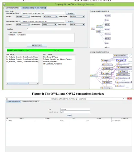Click Automobile node in OWL 2 graph
Image resolution: width=134 pixels, height=152 pixels.
click(x=122, y=64)
